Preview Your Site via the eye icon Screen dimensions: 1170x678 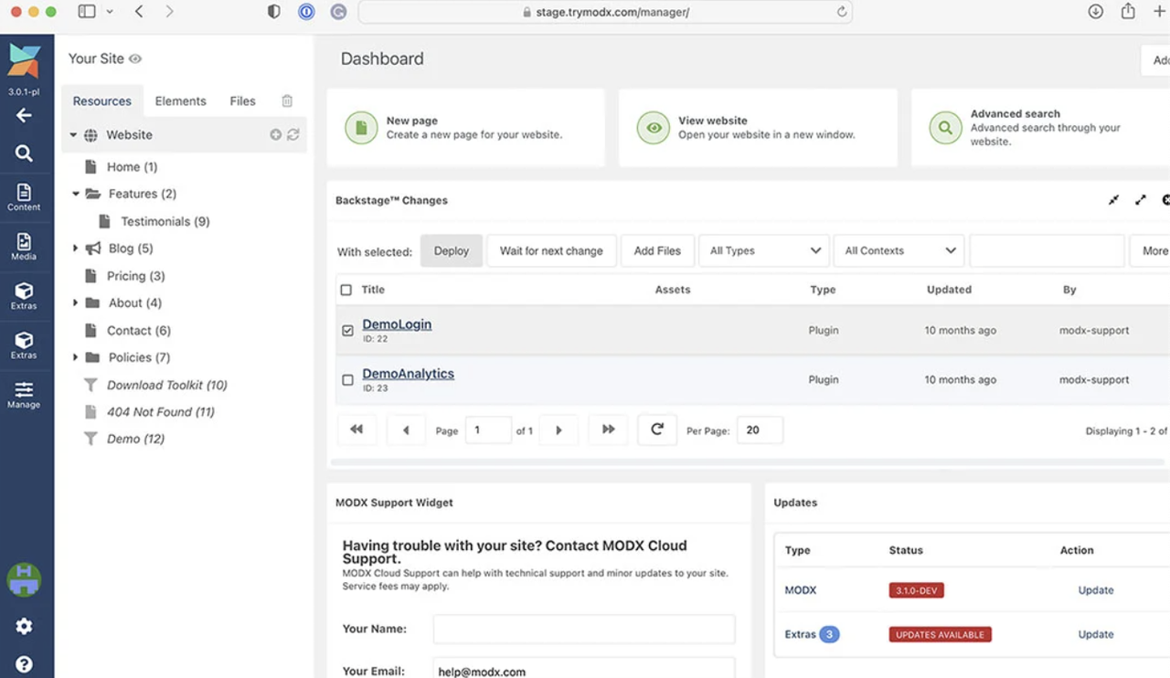pos(135,58)
